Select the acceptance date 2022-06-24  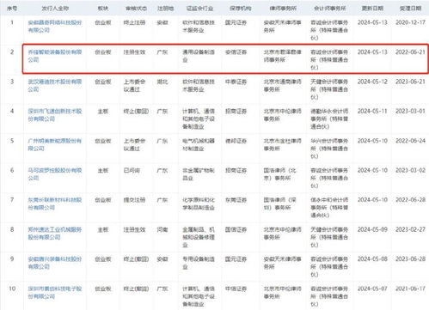(410, 141)
